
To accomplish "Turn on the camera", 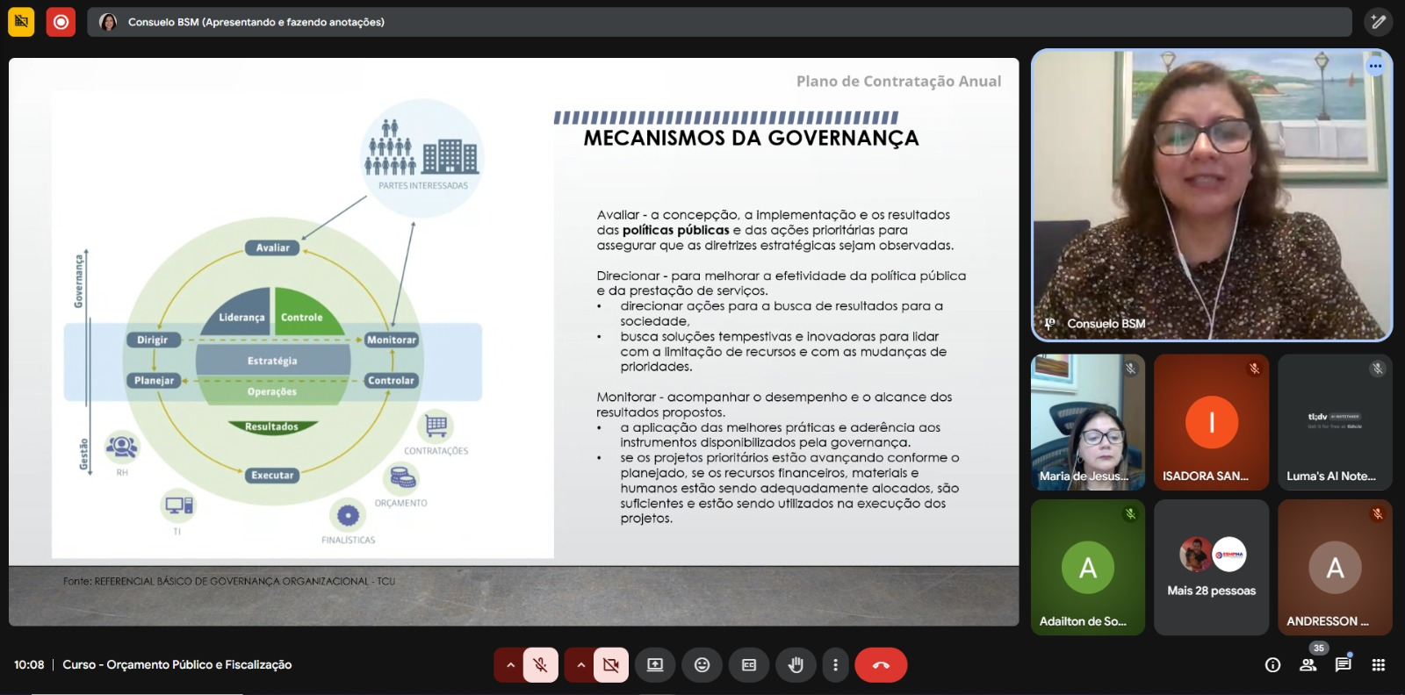I will tap(611, 665).
